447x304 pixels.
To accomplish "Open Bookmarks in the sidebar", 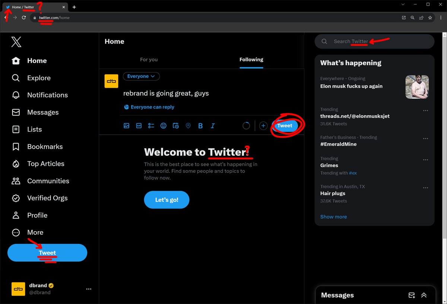I will click(37, 146).
